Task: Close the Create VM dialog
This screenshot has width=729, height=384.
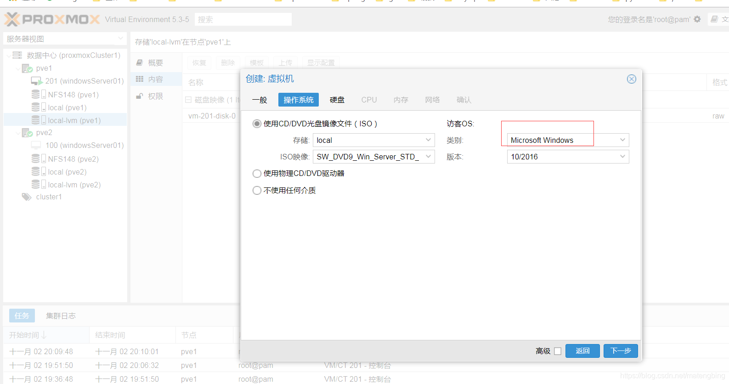Action: (632, 79)
